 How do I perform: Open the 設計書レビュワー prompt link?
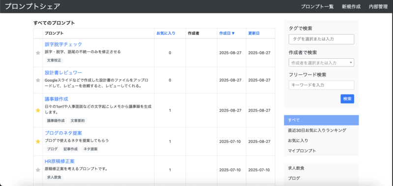[x=63, y=72]
